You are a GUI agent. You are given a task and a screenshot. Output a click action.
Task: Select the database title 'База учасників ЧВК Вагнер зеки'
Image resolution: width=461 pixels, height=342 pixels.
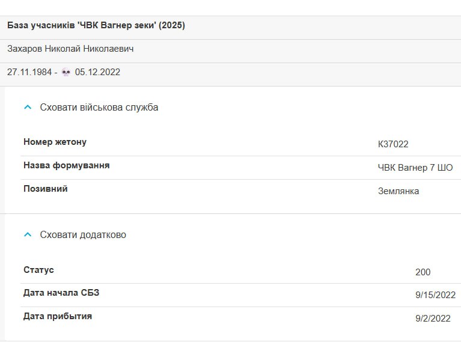coord(96,25)
